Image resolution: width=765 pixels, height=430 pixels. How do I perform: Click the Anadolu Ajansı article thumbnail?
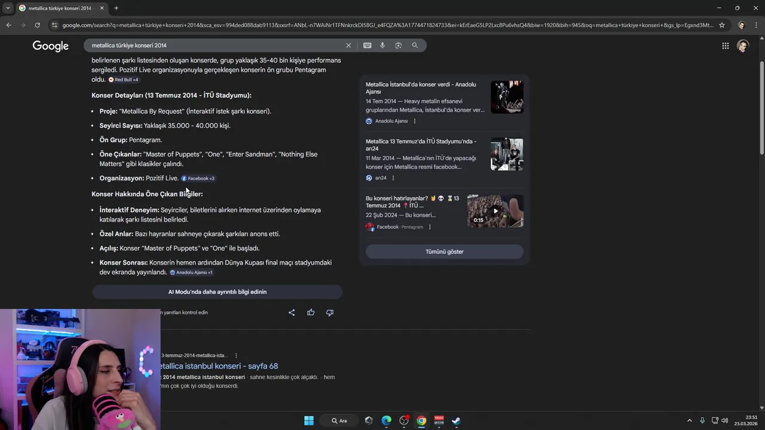(x=507, y=97)
